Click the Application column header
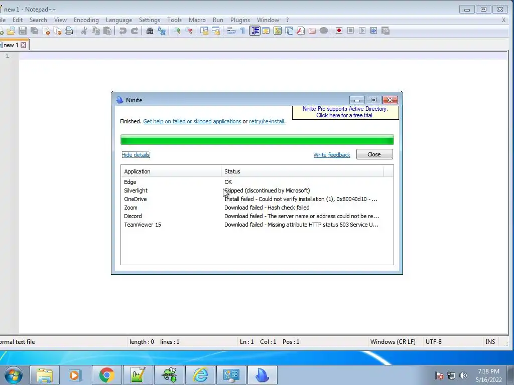Viewport: 514px width, 385px height. pos(171,171)
